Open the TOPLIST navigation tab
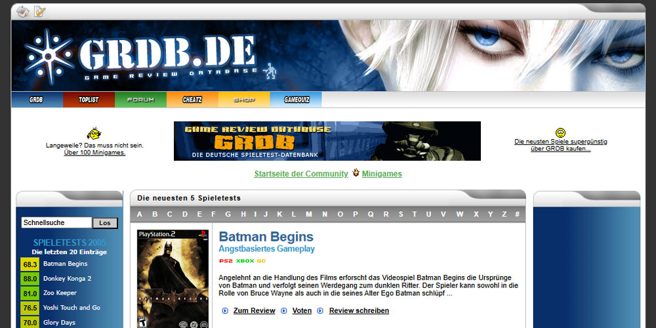Screen dimensions: 656x328 89,100
